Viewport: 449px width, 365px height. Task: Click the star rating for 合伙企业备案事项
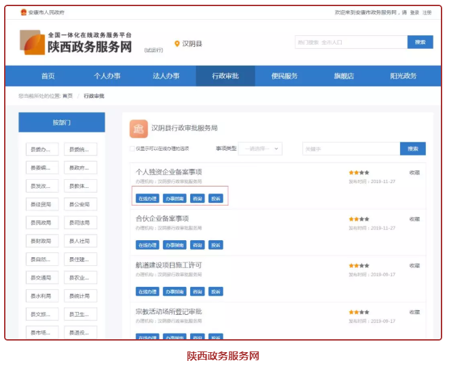[359, 219]
